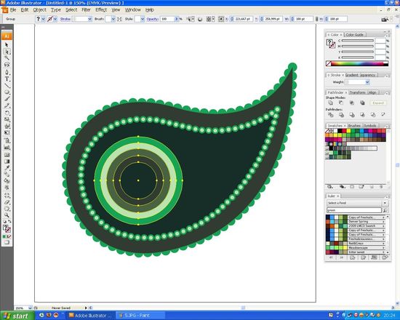This screenshot has width=400, height=320.
Task: Click the Crop pathfinder icon
Action: 362,115
